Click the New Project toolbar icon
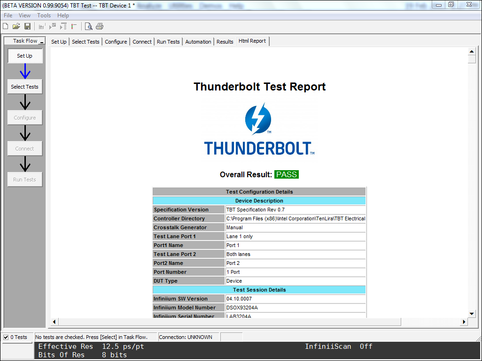Viewport: 482px width, 361px height. 6,26
